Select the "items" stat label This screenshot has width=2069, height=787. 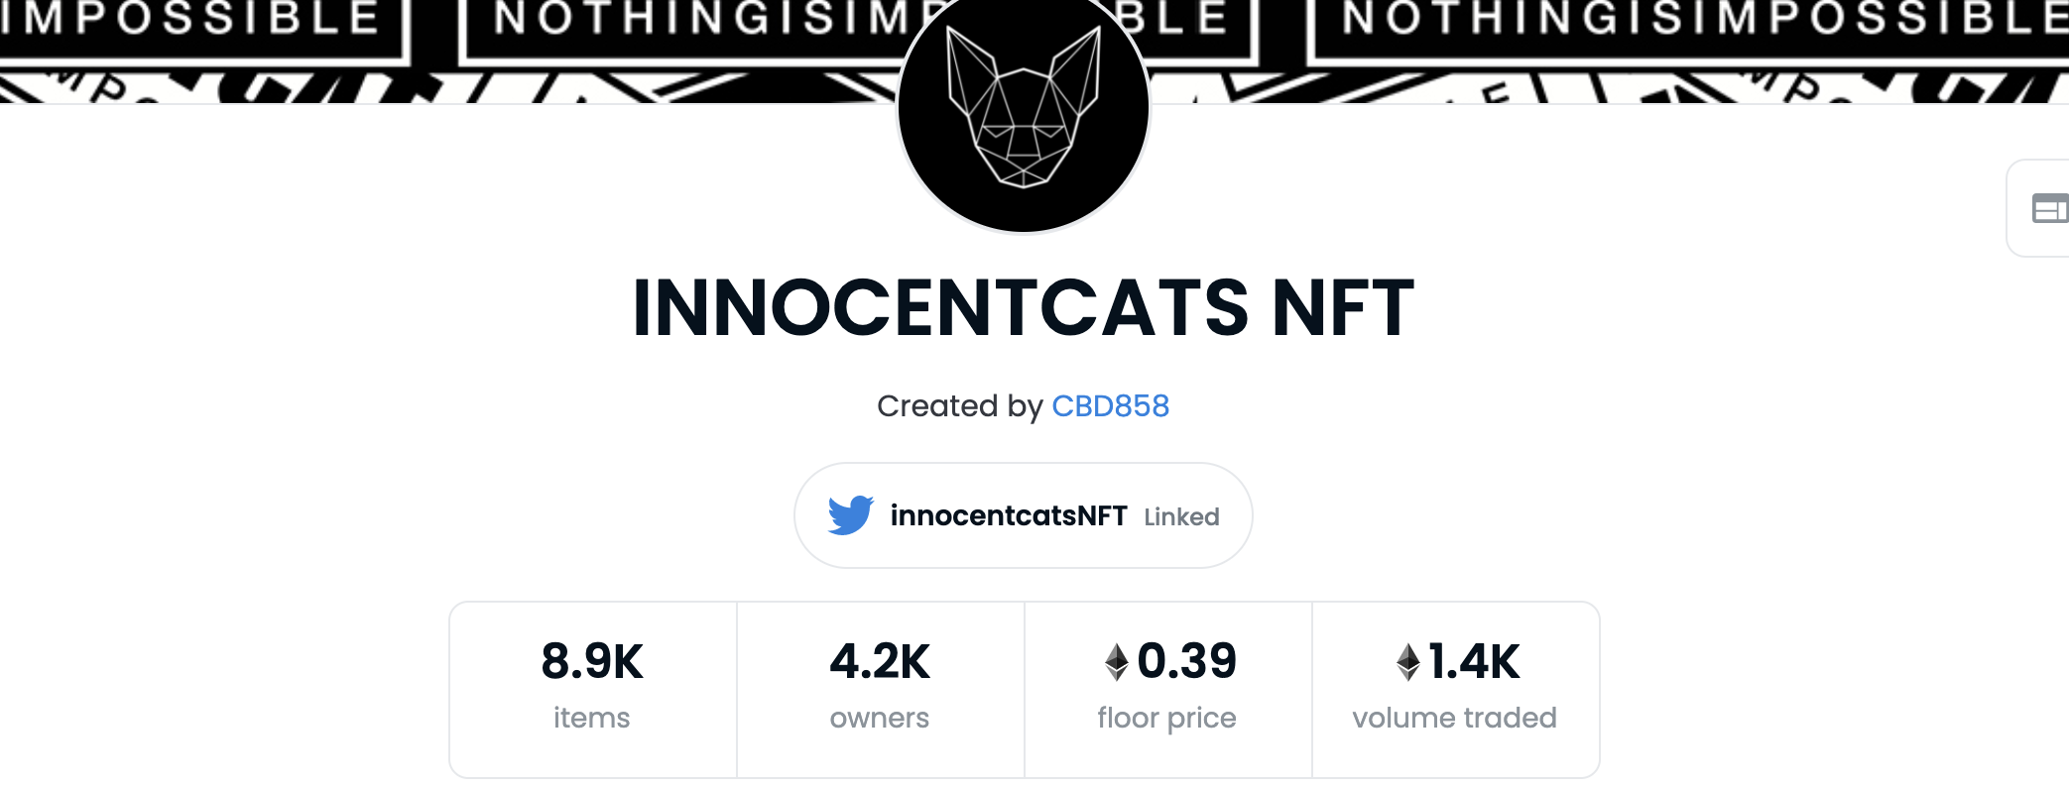pos(592,718)
